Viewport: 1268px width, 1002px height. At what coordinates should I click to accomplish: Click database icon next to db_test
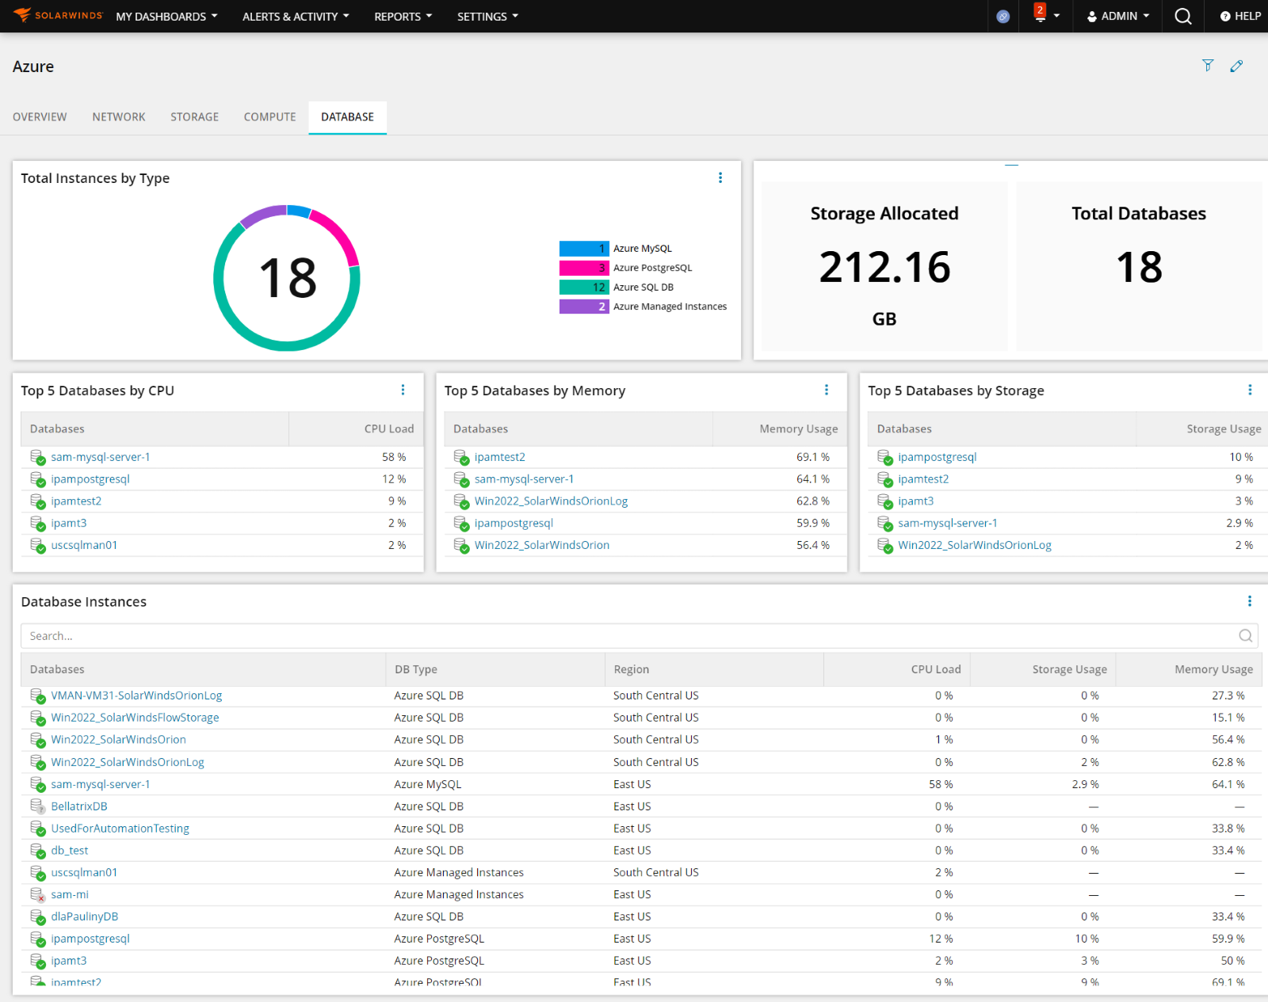(x=37, y=851)
